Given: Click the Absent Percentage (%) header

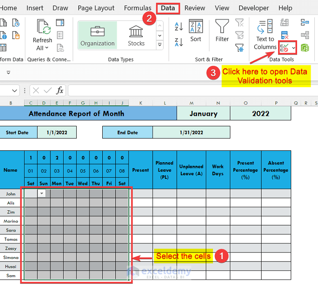Looking at the screenshot, I should (x=276, y=170).
